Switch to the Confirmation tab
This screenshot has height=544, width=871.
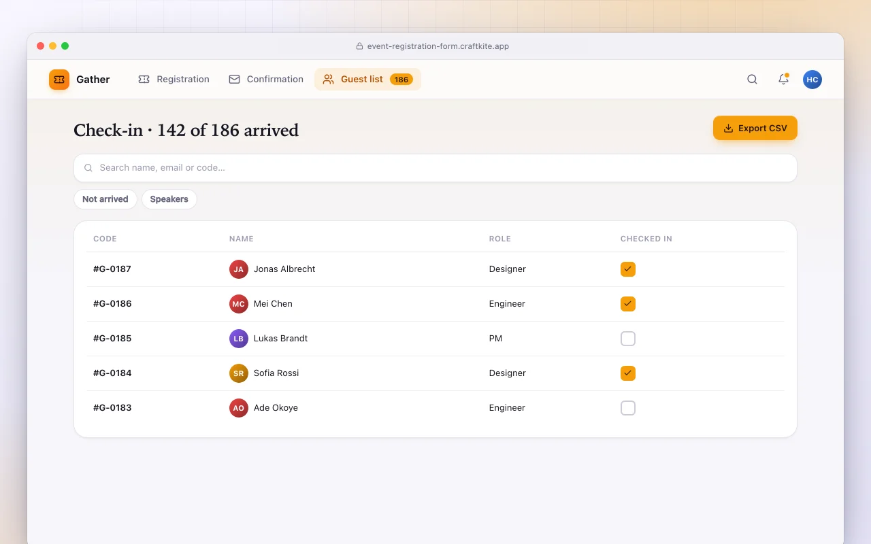(266, 80)
